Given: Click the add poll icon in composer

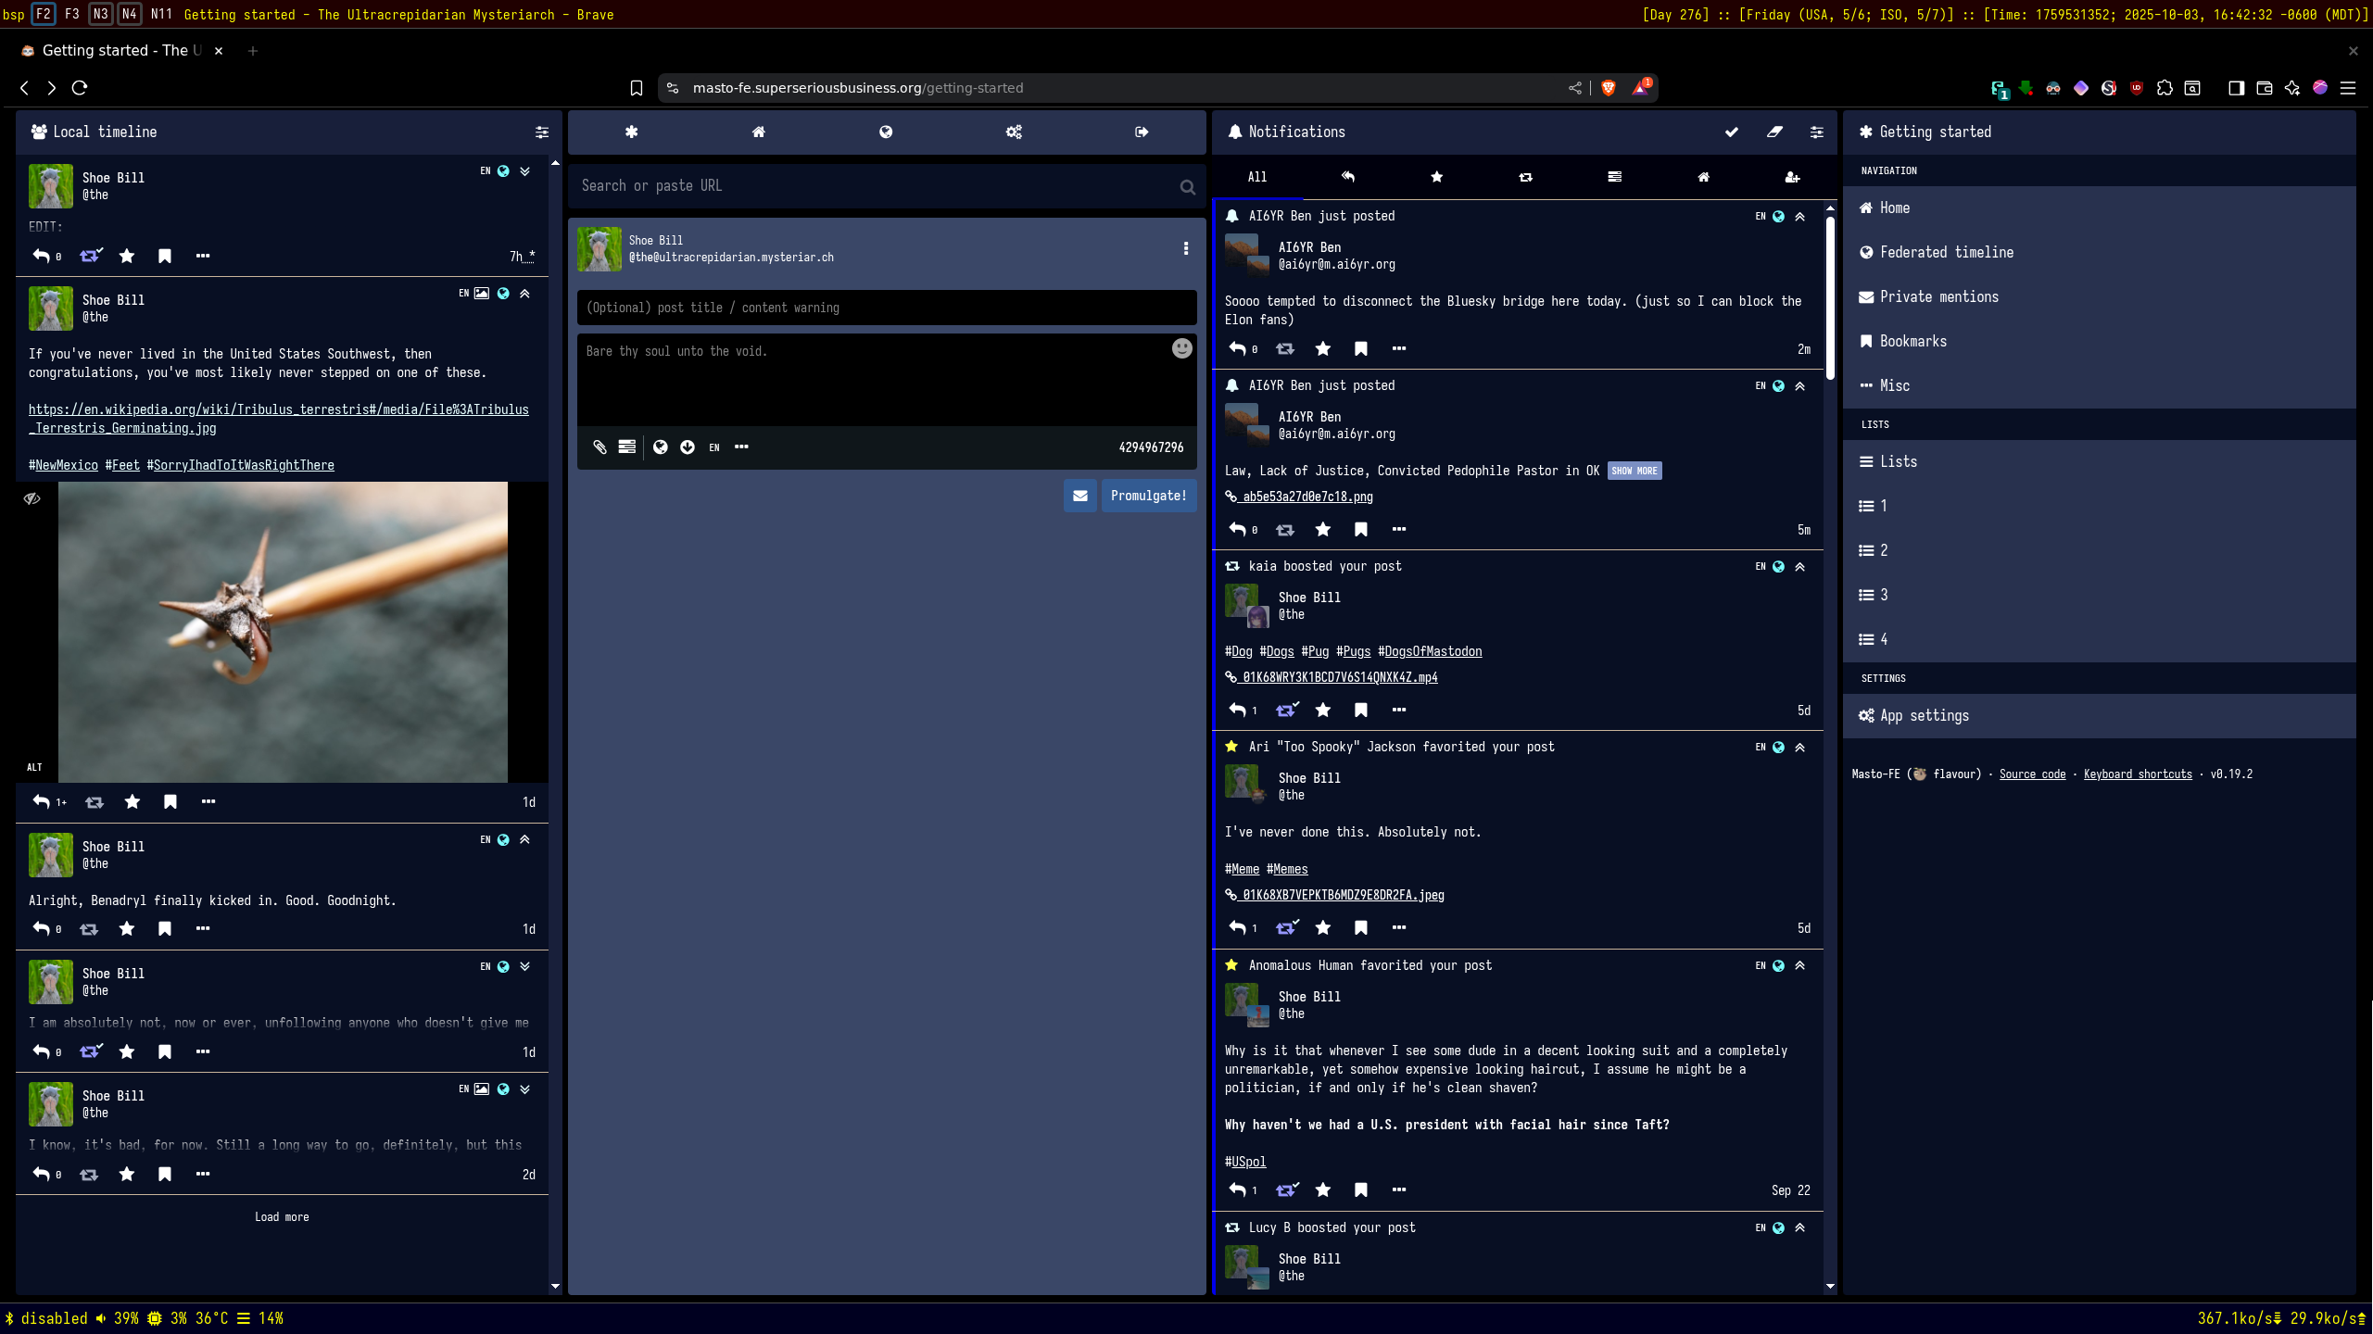Looking at the screenshot, I should (627, 447).
